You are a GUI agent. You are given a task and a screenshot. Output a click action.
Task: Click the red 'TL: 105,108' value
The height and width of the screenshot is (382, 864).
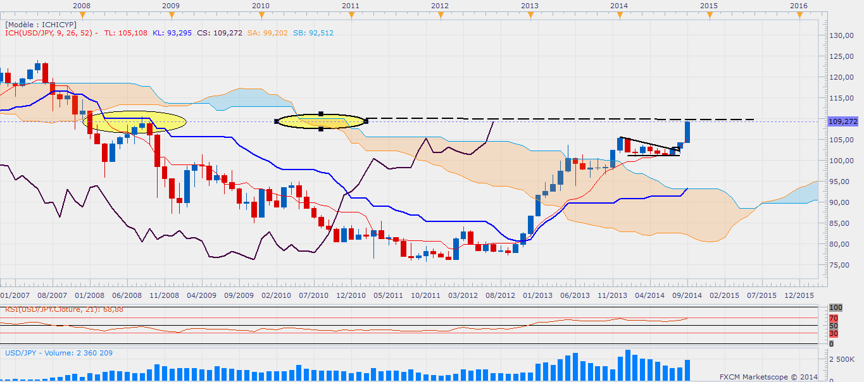[127, 33]
